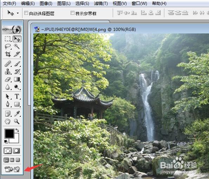Select the Type tool
Screen dimensions: 209x179
(17, 96)
